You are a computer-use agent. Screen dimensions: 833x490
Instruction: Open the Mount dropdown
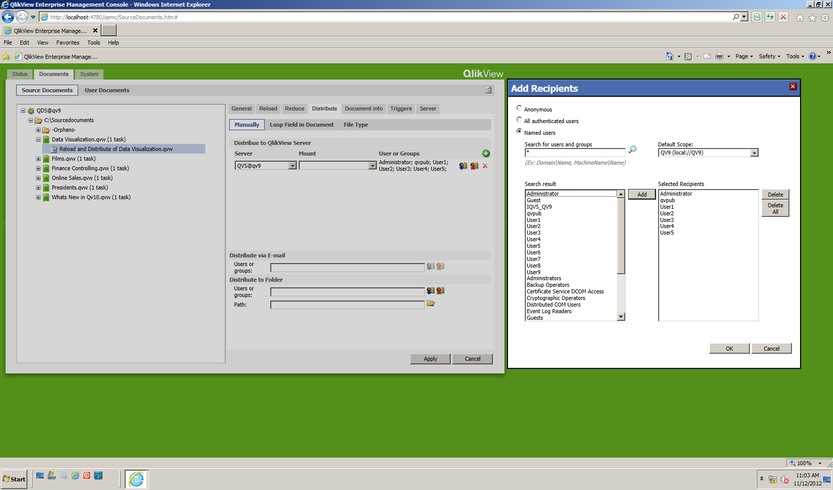tap(373, 166)
